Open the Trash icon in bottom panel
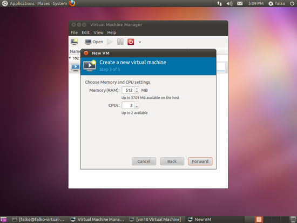 [293, 219]
